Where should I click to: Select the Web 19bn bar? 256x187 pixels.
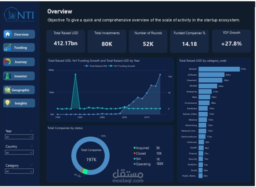[204, 97]
